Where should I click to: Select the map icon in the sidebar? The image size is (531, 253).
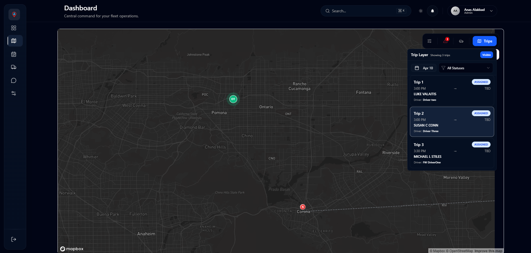point(13,41)
